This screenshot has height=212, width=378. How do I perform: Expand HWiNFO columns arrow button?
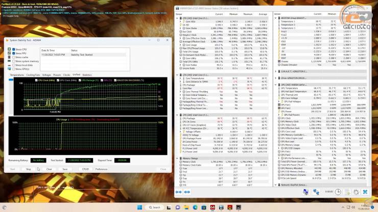179,192
